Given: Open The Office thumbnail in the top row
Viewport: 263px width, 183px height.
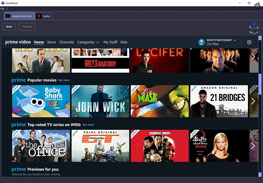Looking at the screenshot, I should click(x=41, y=60).
